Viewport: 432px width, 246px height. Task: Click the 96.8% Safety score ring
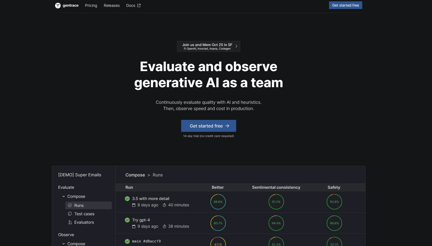tap(334, 223)
